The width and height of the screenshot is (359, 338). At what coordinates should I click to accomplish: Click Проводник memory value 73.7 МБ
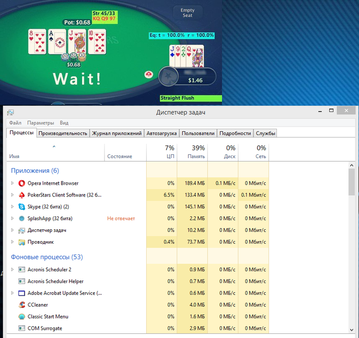(196, 242)
